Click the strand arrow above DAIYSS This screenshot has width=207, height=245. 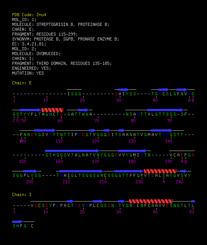tap(123, 89)
